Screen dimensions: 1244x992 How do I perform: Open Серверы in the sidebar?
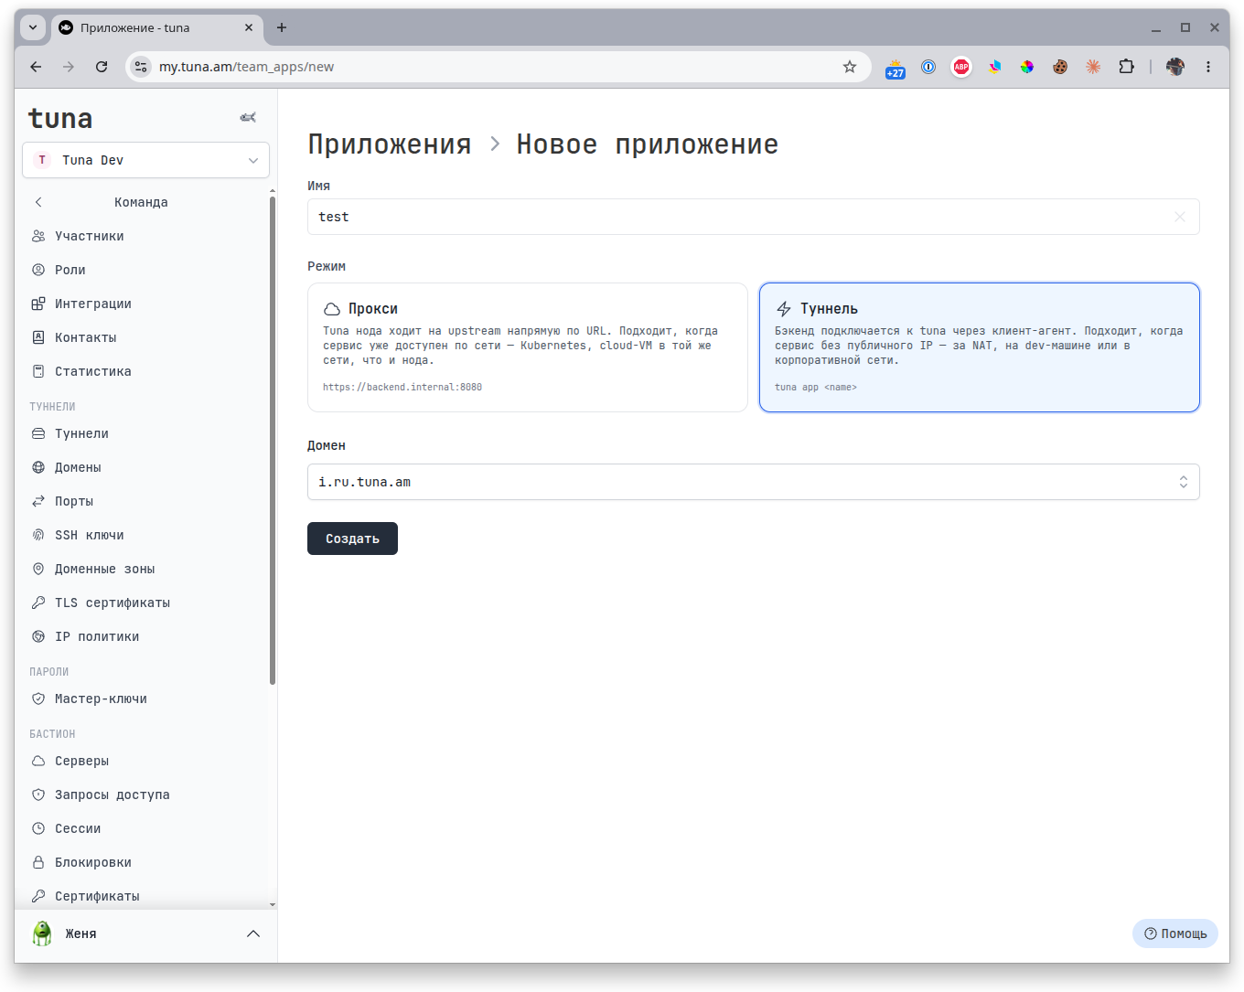click(x=81, y=761)
